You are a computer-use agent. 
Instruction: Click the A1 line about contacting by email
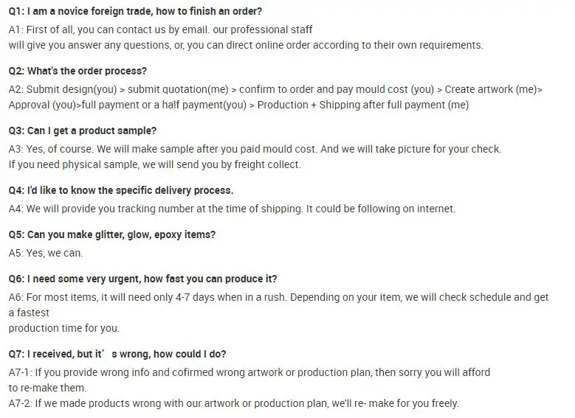click(160, 30)
